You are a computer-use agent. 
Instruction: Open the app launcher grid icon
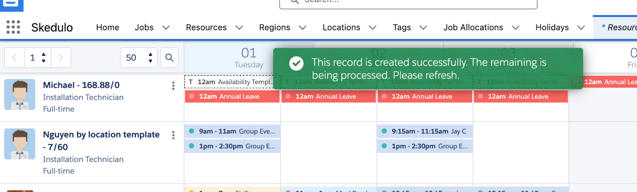[x=13, y=27]
